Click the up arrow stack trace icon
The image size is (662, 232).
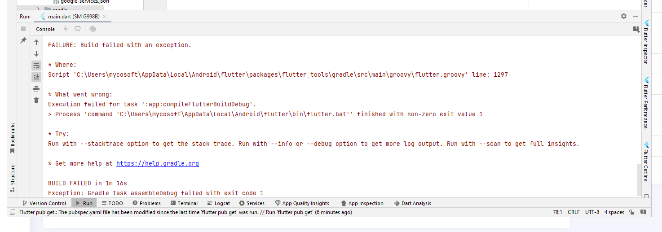coord(36,42)
